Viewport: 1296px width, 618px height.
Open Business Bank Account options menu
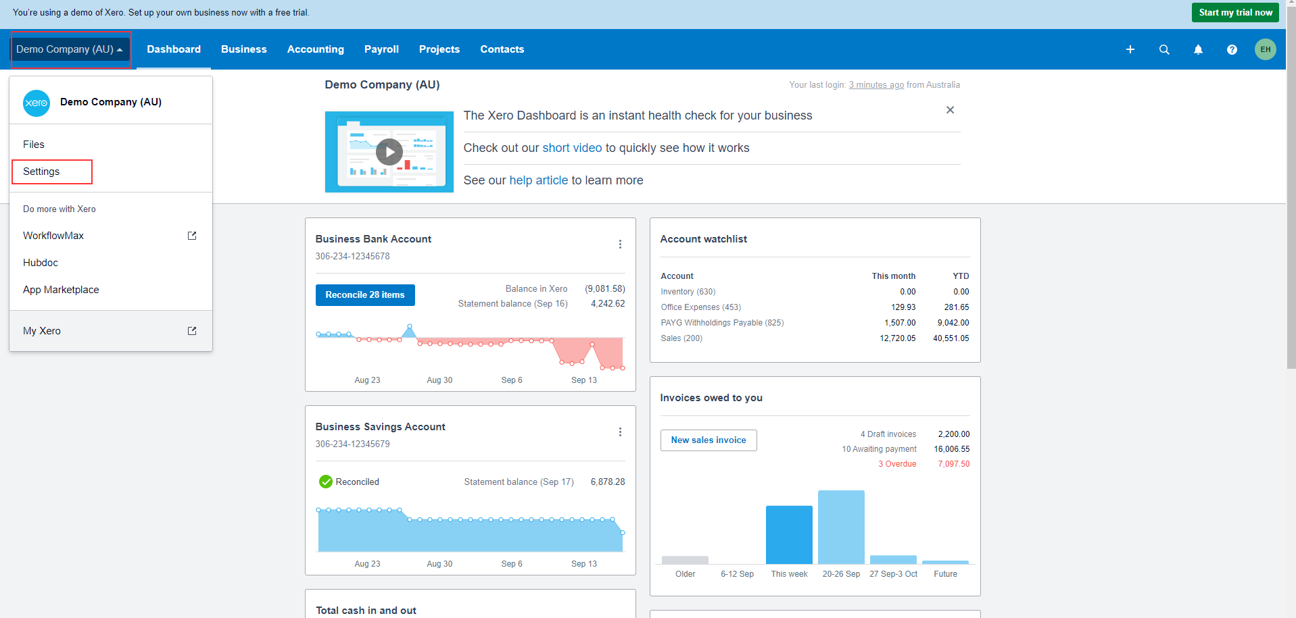coord(620,244)
